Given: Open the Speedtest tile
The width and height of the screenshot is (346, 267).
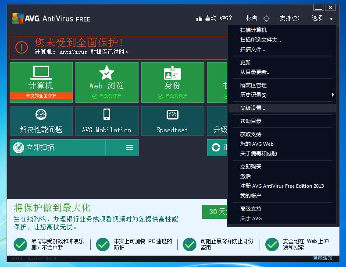Looking at the screenshot, I should pos(172,121).
